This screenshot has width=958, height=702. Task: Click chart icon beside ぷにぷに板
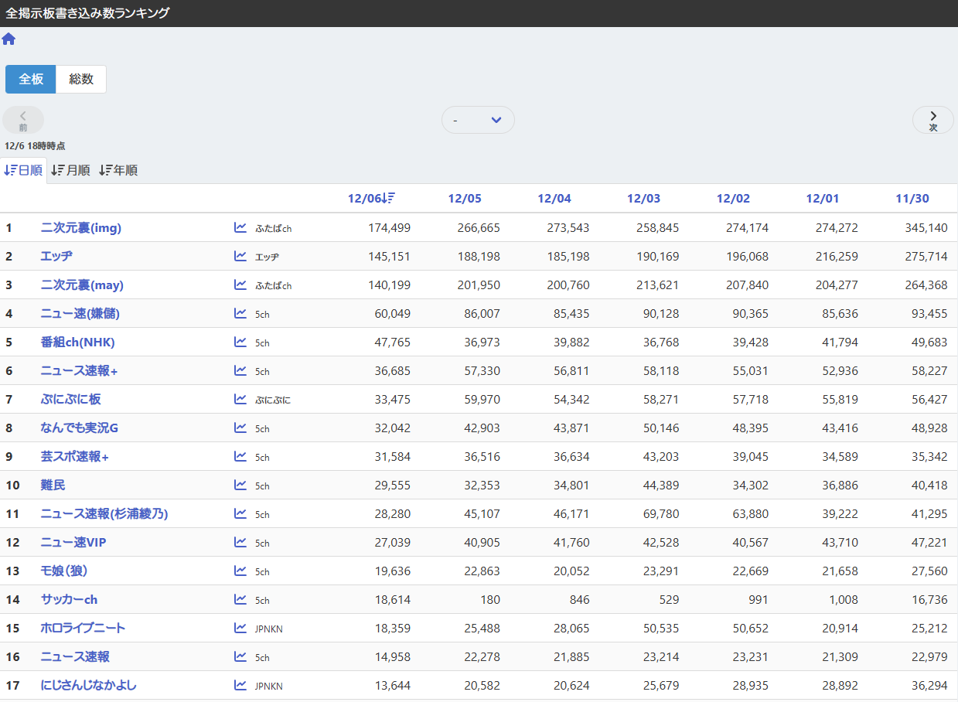tap(240, 399)
